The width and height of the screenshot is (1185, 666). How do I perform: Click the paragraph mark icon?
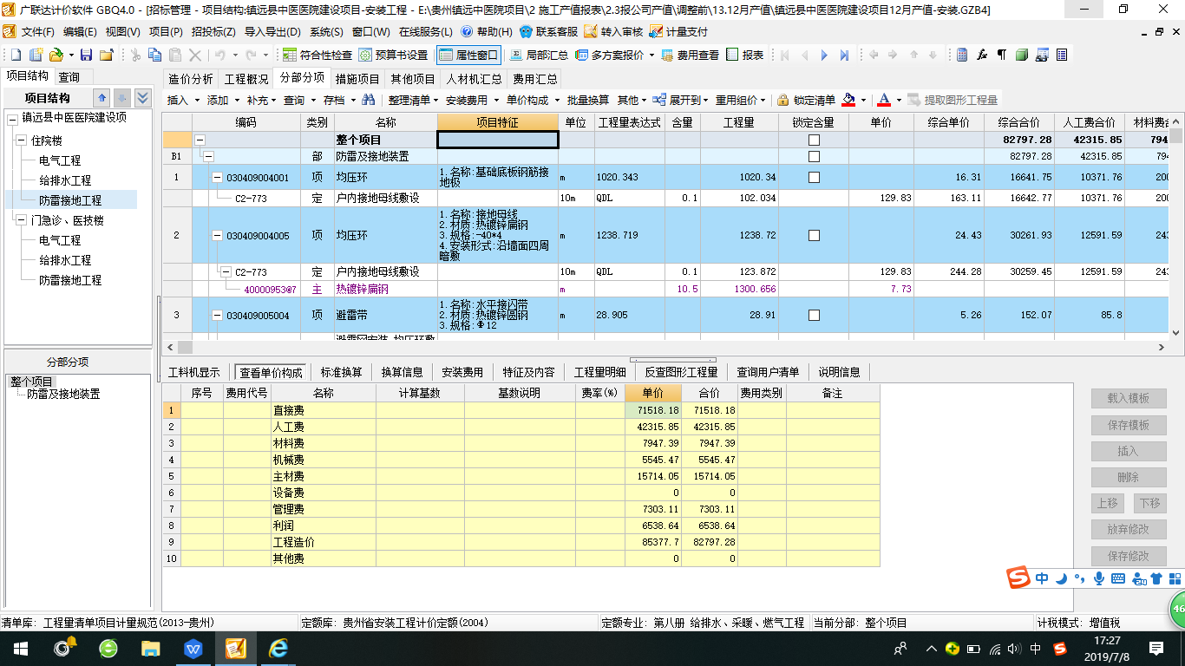pyautogui.click(x=1002, y=55)
